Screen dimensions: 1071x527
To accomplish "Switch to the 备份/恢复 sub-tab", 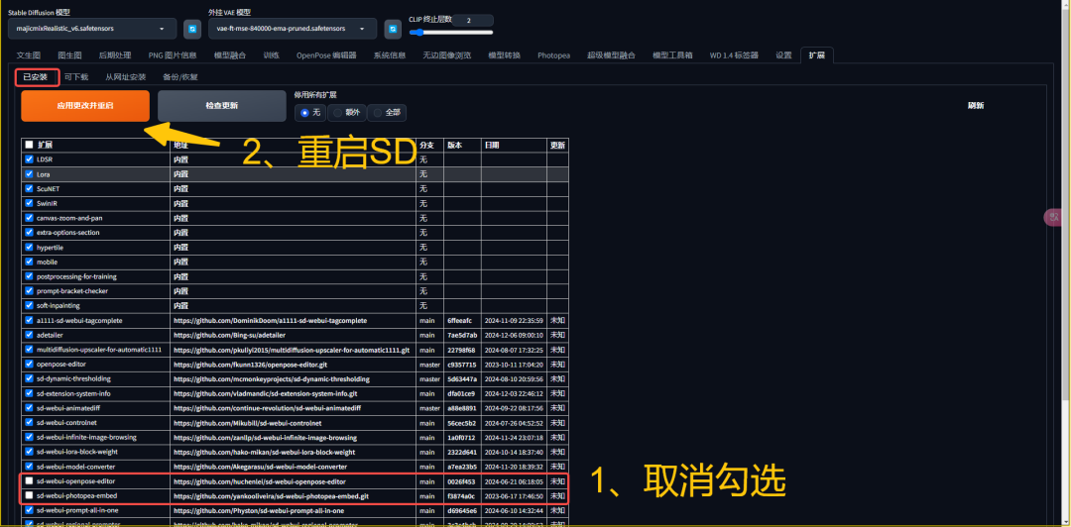I will [x=180, y=77].
